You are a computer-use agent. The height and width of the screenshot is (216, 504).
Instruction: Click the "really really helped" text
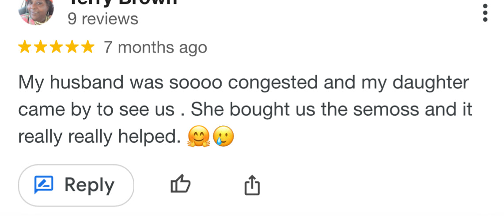pos(99,137)
